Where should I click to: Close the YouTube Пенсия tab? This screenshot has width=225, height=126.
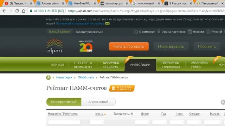(31, 3)
